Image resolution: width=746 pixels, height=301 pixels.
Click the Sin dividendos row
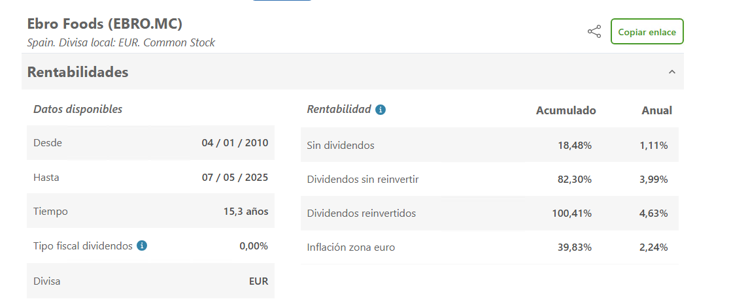490,146
